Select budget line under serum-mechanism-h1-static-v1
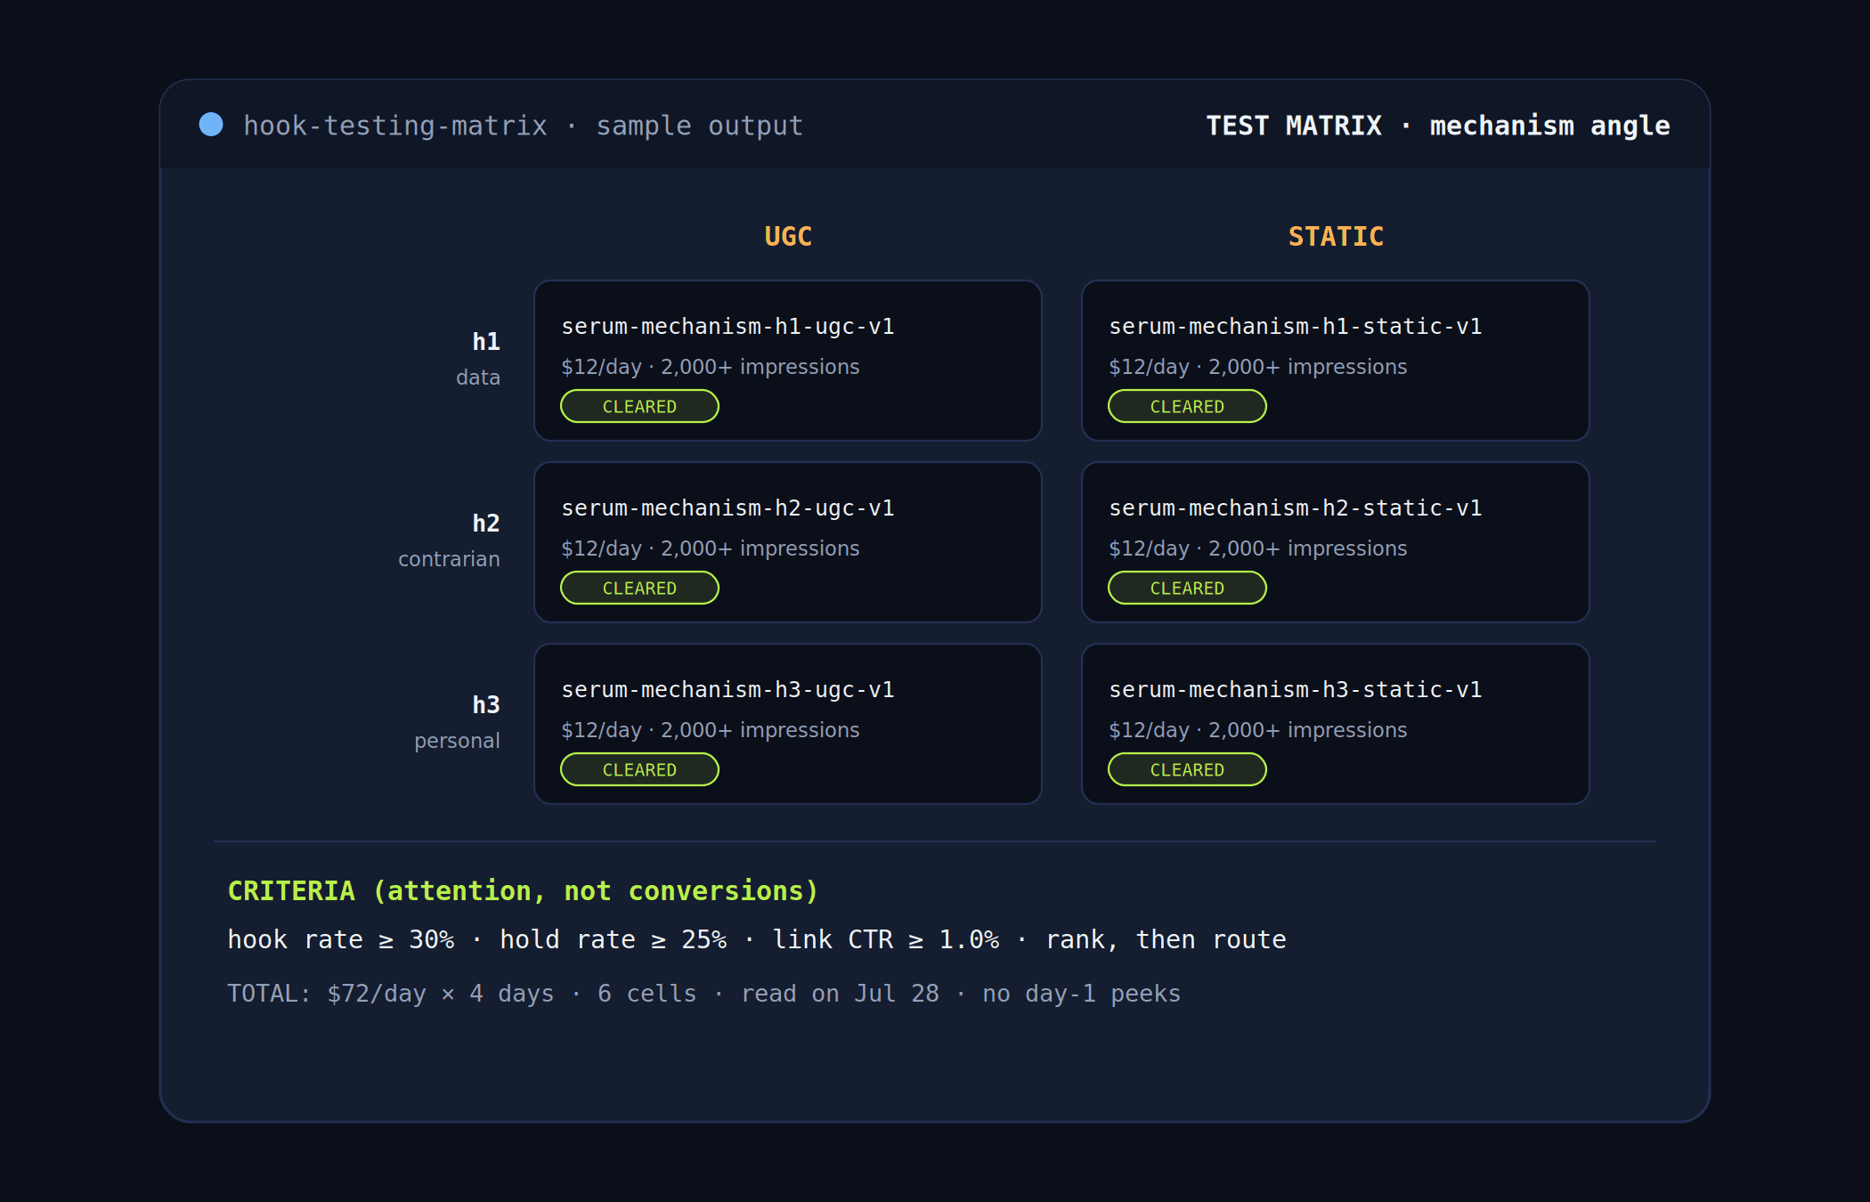 click(x=1258, y=367)
